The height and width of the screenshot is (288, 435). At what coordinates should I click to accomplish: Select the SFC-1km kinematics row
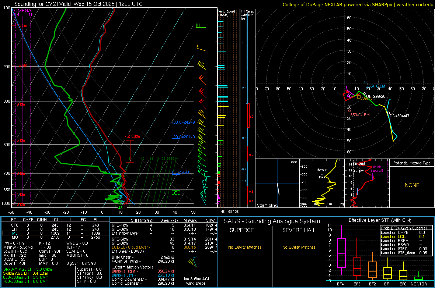tap(164, 225)
